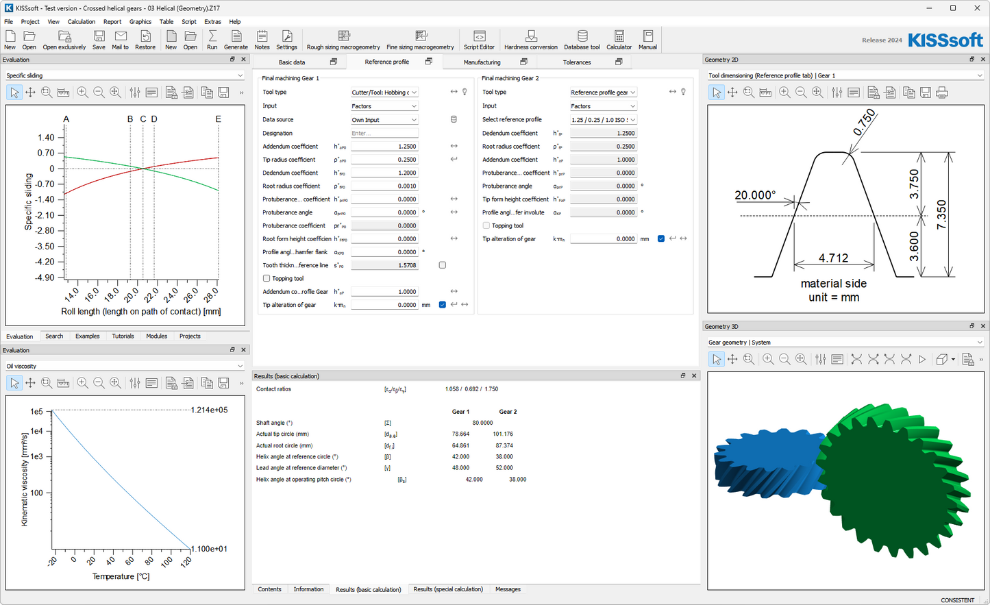The image size is (990, 605).
Task: Switch to Results (special calculation) tab
Action: (x=448, y=589)
